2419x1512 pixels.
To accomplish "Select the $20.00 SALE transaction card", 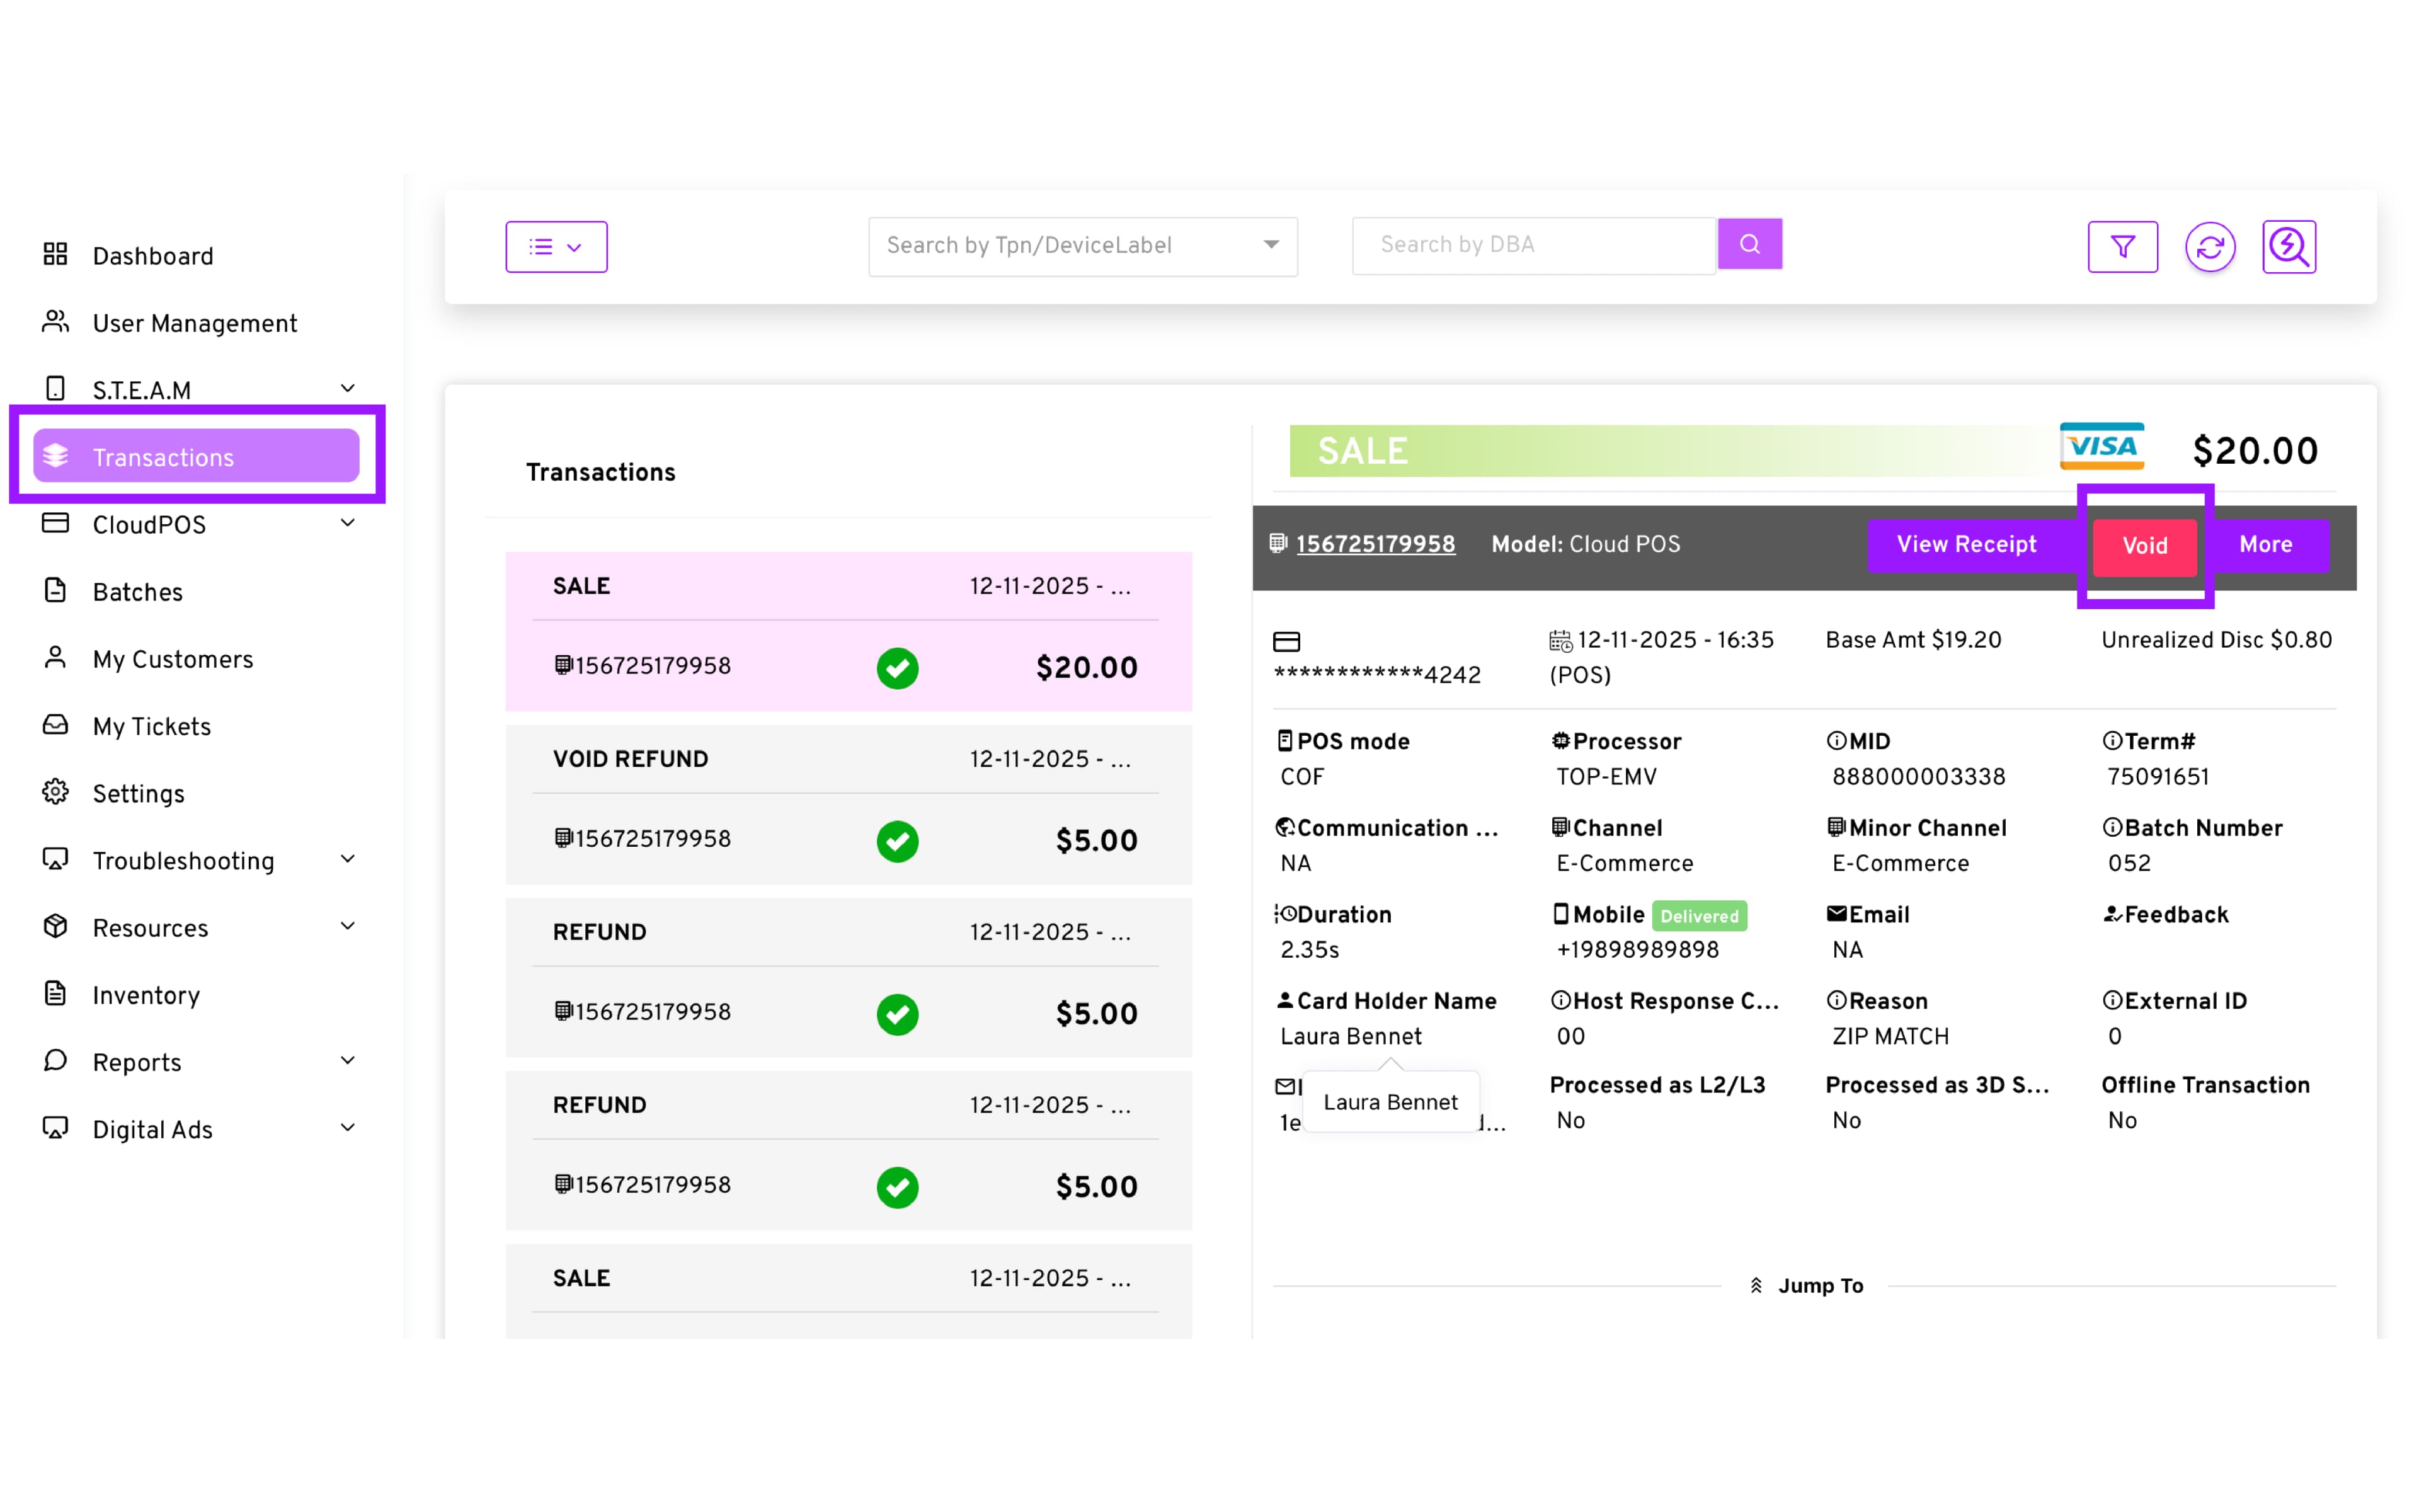I will pyautogui.click(x=848, y=632).
